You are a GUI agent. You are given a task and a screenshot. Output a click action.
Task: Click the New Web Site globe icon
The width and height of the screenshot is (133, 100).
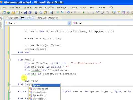click(8, 12)
